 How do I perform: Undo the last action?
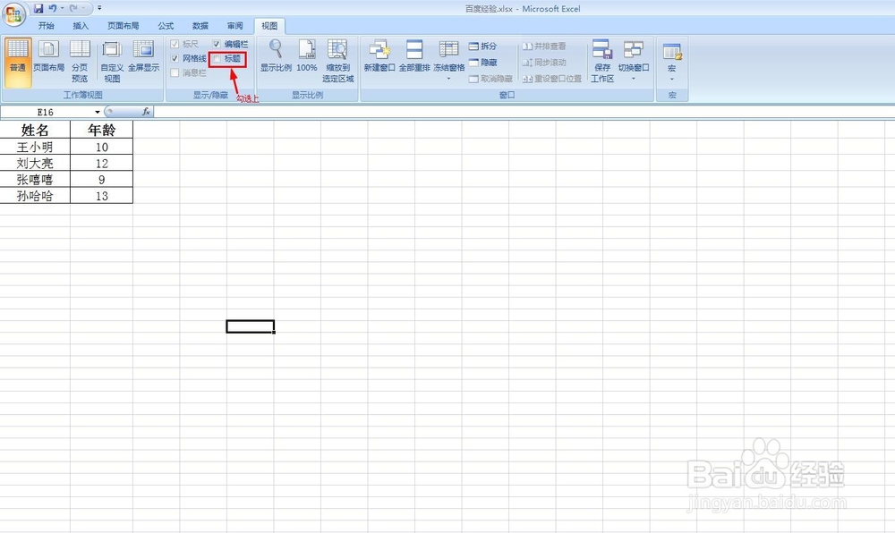[x=53, y=9]
